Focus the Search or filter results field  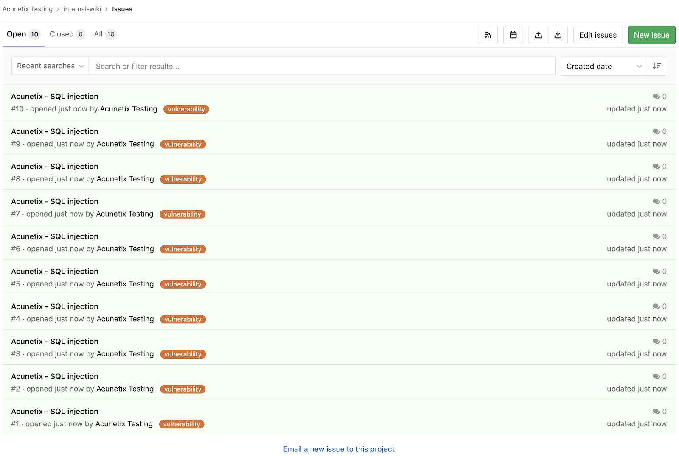[322, 66]
